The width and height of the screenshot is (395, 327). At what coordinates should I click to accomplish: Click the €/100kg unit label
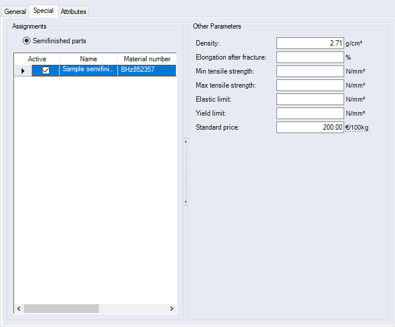357,127
